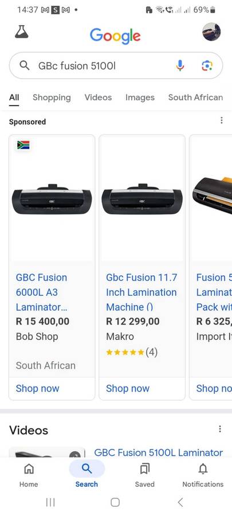
Task: Go to Home in bottom navigation
Action: point(29,474)
